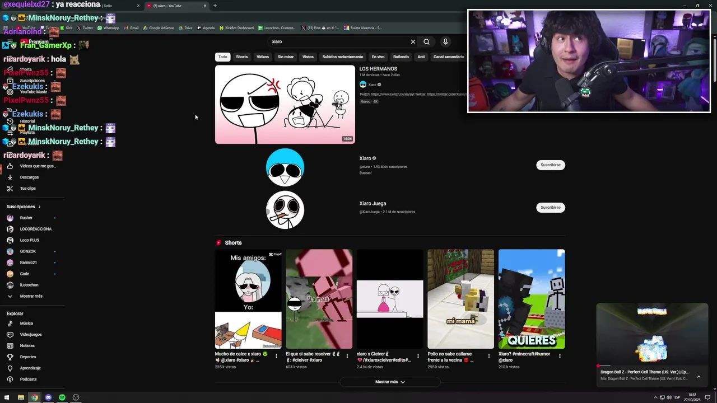
Task: Open the mi mamá chicken short thumbnail
Action: (461, 299)
